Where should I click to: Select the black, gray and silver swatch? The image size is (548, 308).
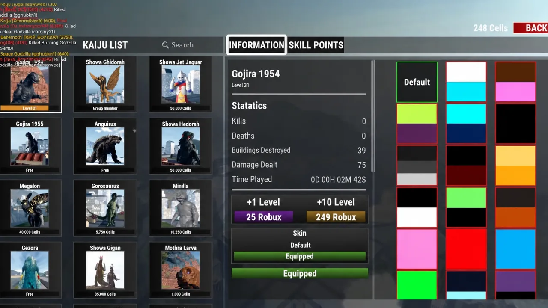pos(417,166)
